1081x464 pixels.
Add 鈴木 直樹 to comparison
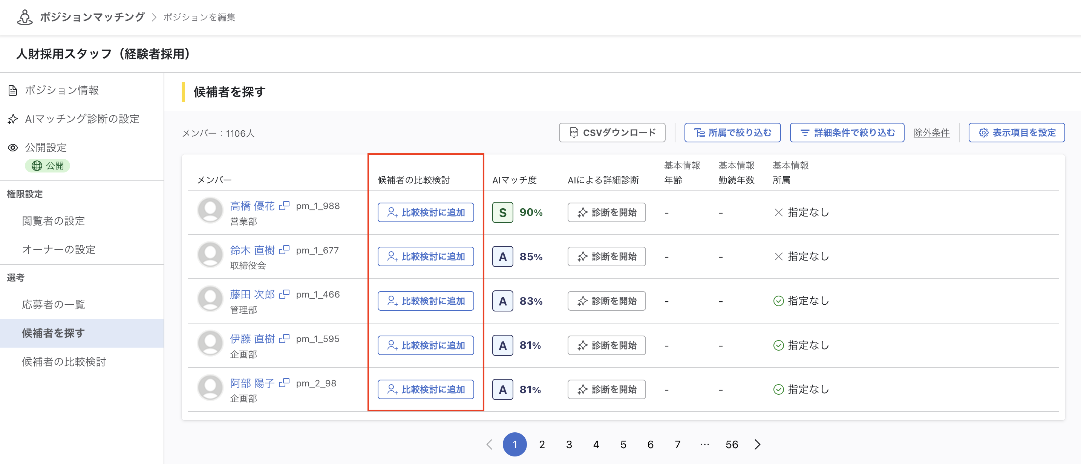(x=426, y=256)
